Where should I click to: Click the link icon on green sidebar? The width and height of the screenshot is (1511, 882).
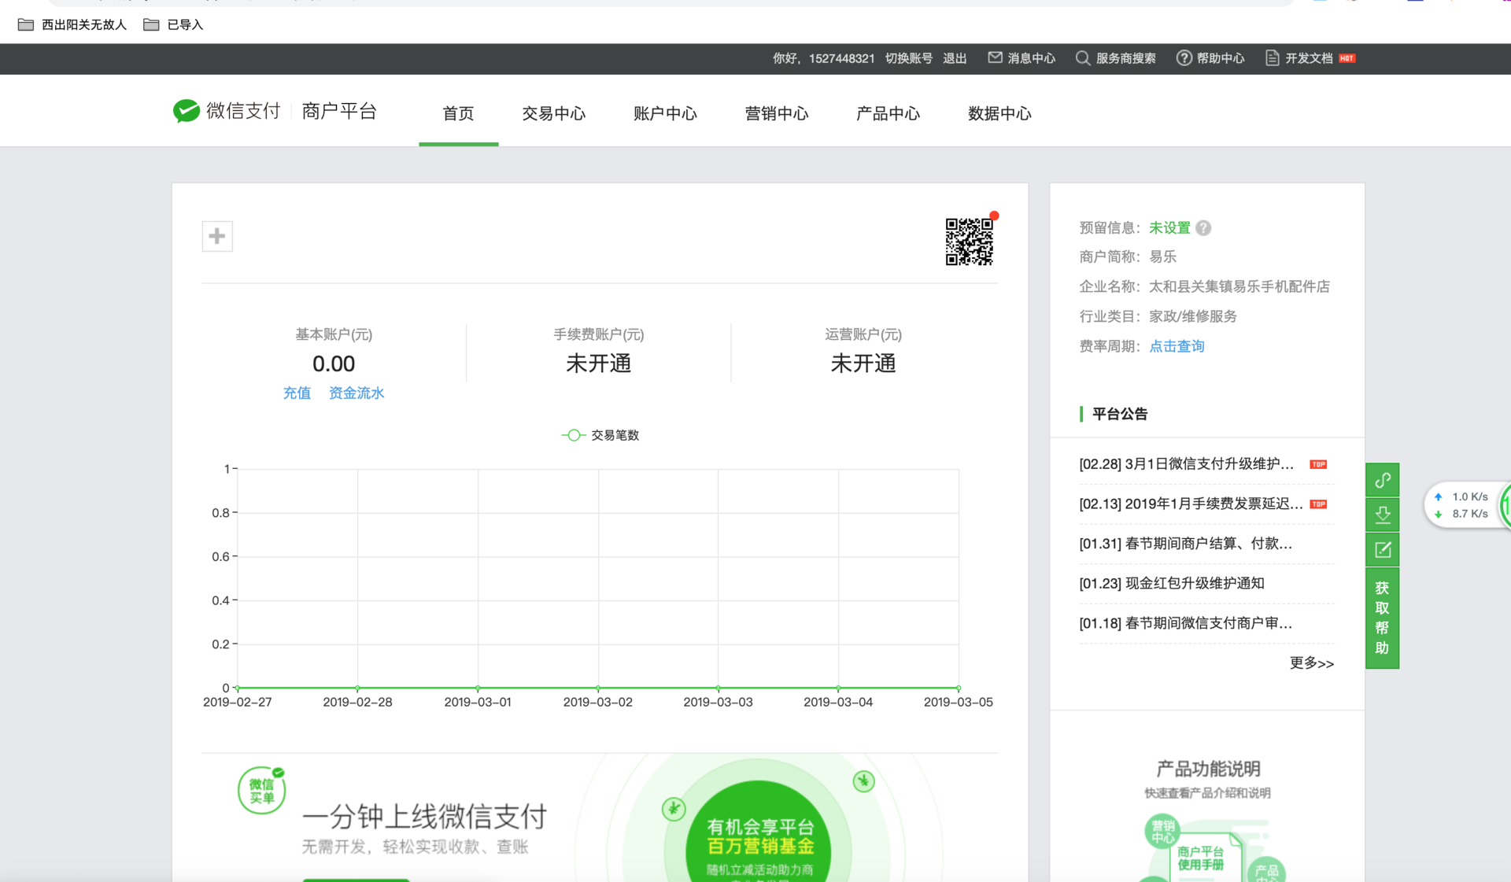1382,480
